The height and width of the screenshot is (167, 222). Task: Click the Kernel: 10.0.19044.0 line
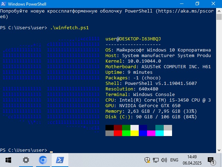(133, 61)
